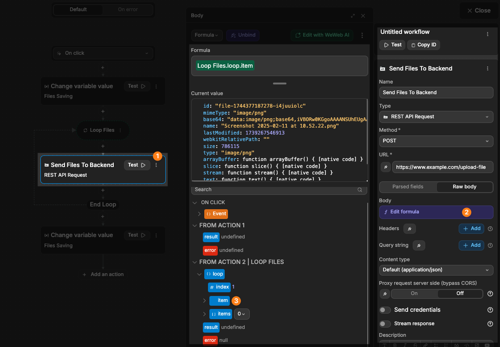This screenshot has height=347, width=500.
Task: Switch to the Parsed fields tab
Action: click(408, 187)
